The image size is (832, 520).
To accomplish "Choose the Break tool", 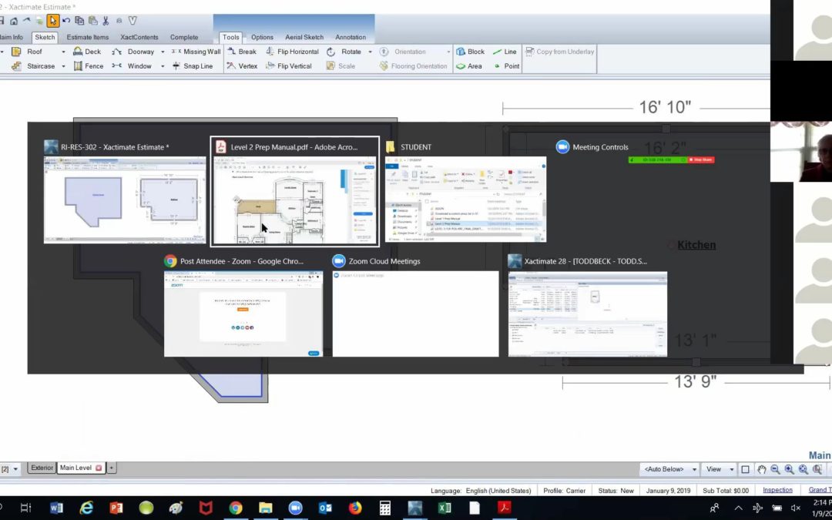I will click(x=241, y=52).
